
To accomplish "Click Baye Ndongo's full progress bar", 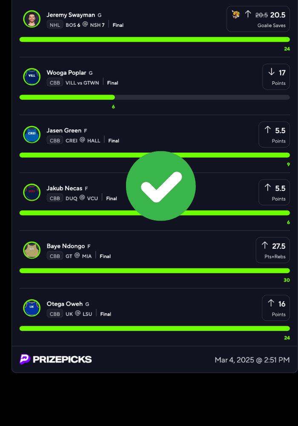I will coord(155,271).
